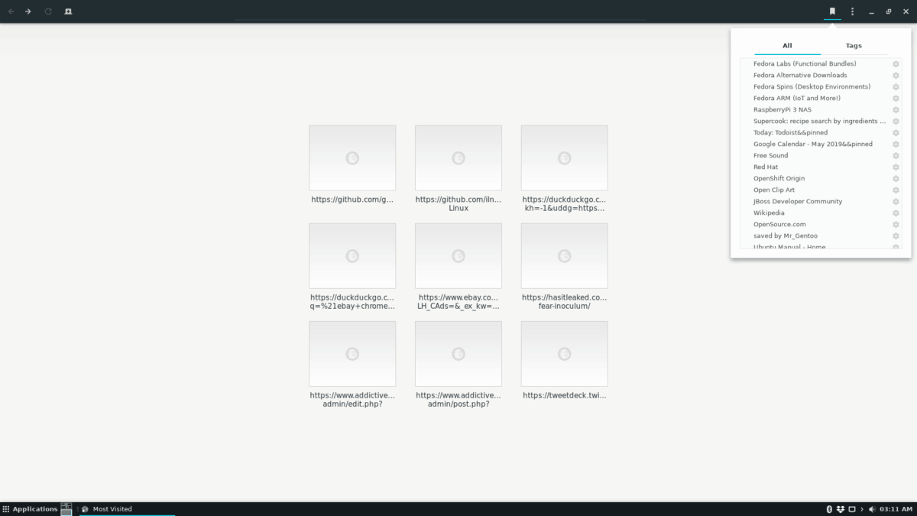Open duckduckgo thumbnail with kh=-1&uddg
The image size is (917, 516).
pyautogui.click(x=565, y=158)
